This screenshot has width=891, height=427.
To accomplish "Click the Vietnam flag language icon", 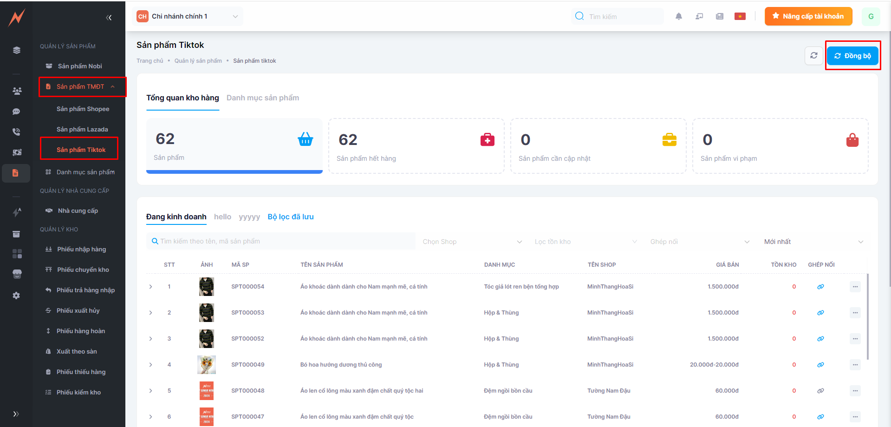I will 740,16.
